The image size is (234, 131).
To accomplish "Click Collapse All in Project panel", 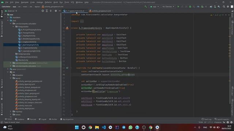I will point(51,11).
